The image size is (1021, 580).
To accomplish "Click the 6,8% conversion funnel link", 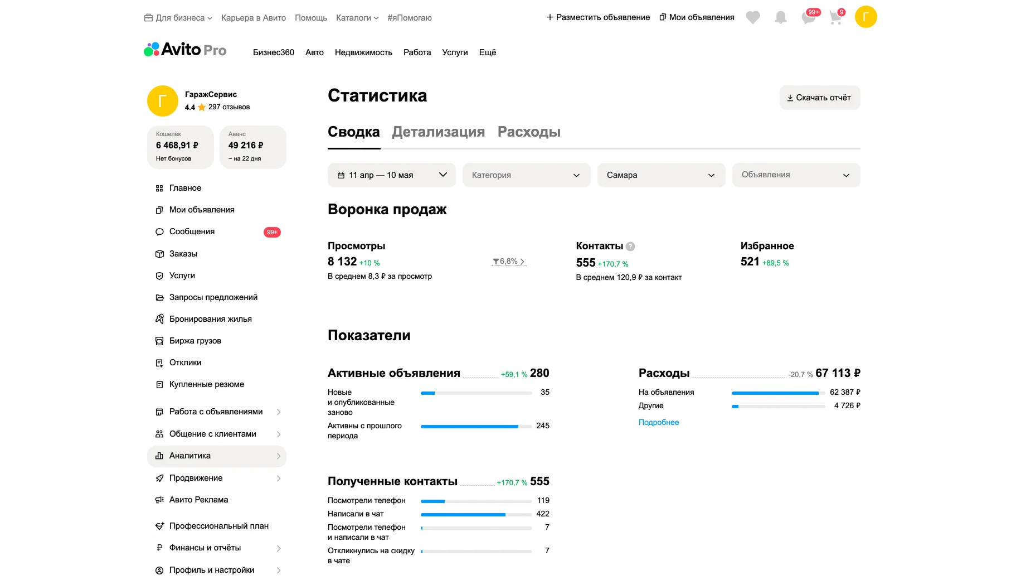I will pos(509,262).
